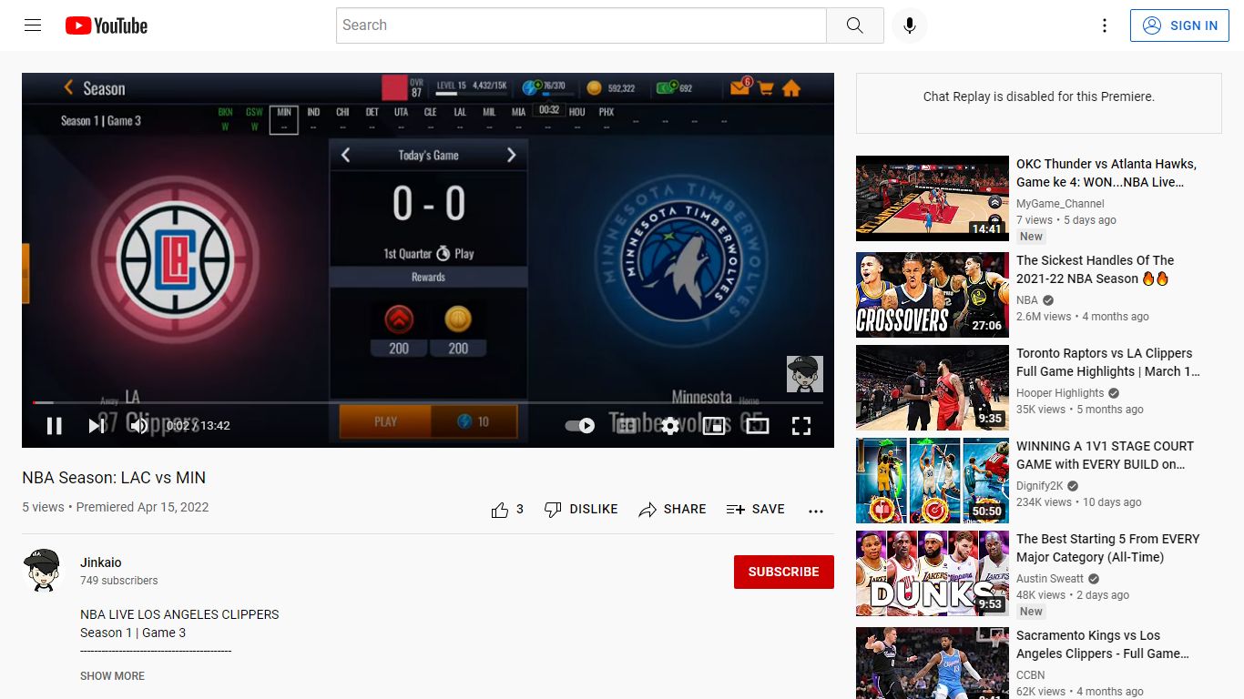Click Today's Game right chevron
Viewport: 1244px width, 699px height.
(512, 156)
